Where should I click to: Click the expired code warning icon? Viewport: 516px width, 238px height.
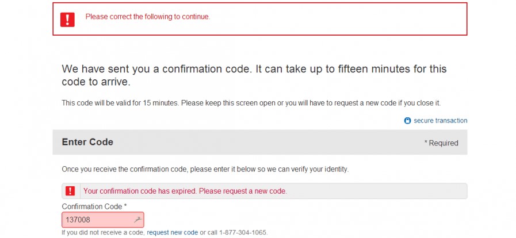[x=70, y=191]
